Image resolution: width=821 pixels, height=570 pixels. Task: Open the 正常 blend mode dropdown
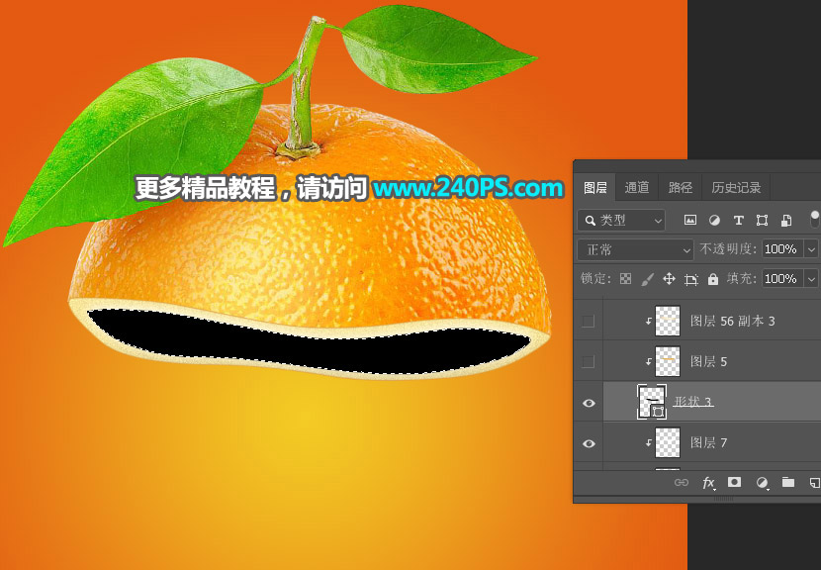click(x=636, y=250)
